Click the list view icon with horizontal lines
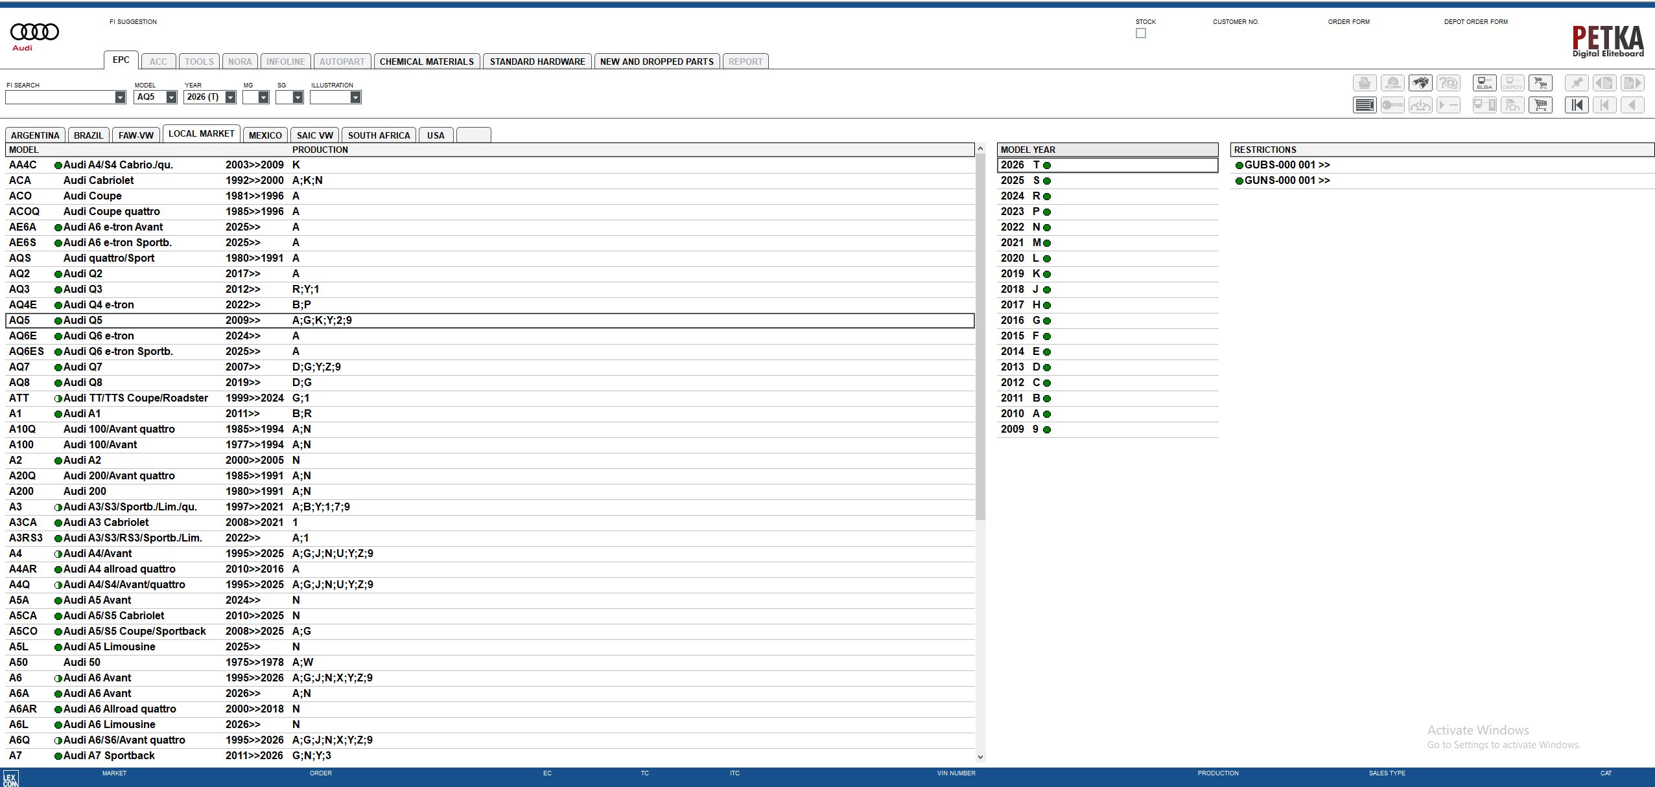 coord(1365,105)
